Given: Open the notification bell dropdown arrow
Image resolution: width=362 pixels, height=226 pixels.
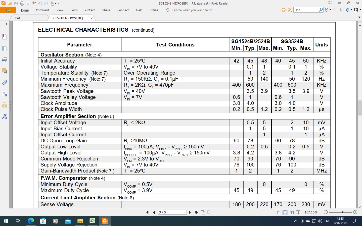Looking at the screenshot, I should pyautogui.click(x=351, y=10).
